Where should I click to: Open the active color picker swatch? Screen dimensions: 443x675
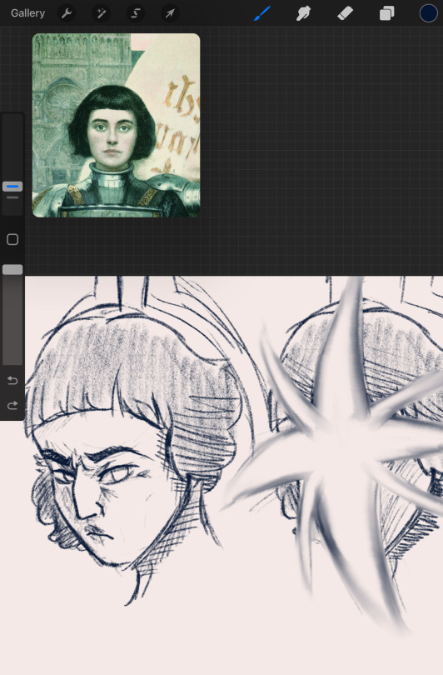click(x=428, y=13)
